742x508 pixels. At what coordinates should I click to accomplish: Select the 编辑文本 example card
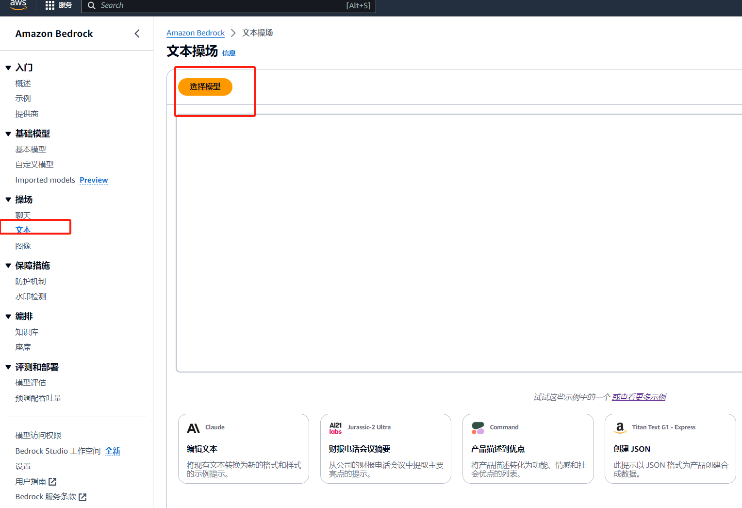244,449
